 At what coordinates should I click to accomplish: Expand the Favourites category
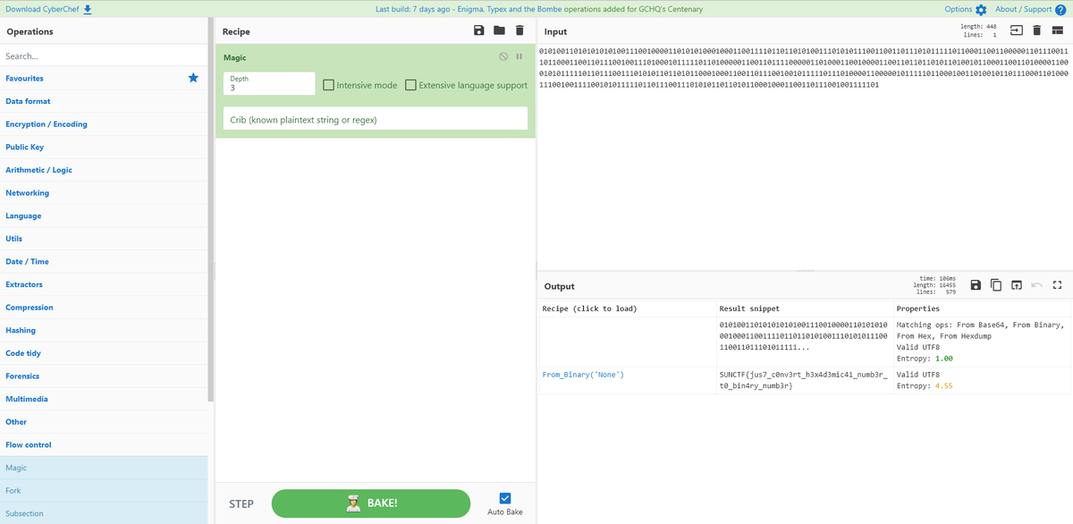104,79
